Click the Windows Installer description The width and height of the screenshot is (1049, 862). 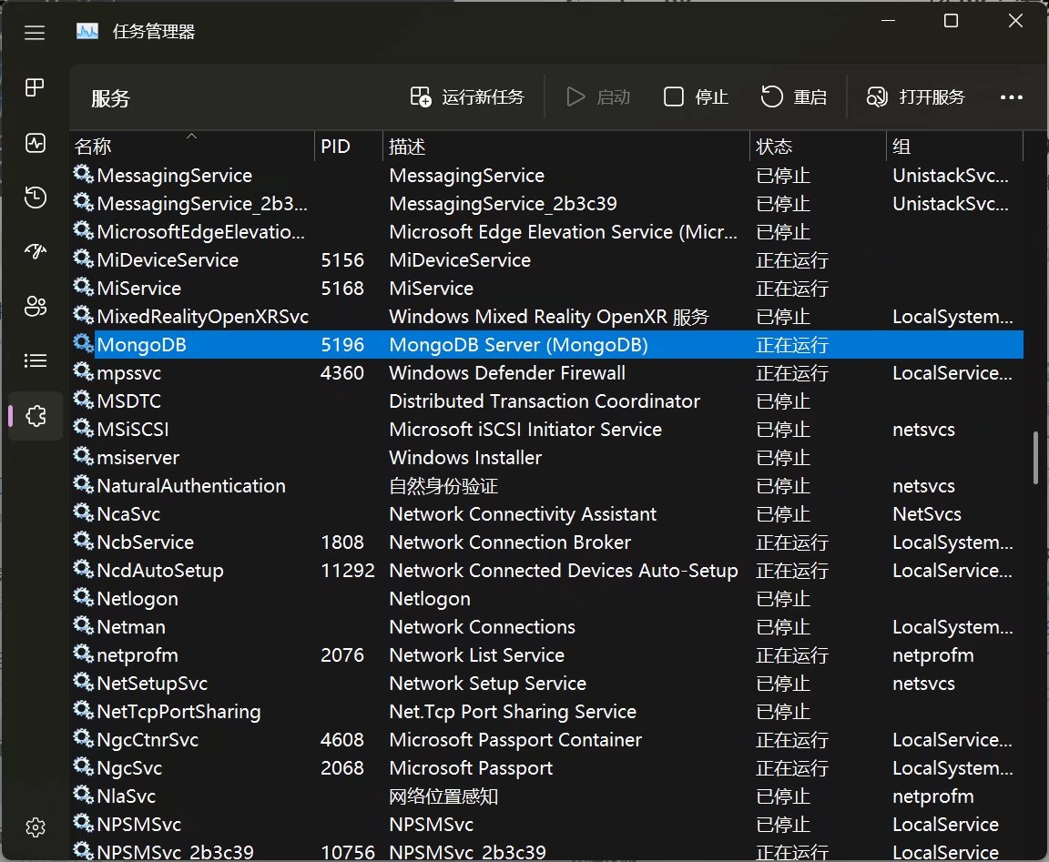point(465,458)
